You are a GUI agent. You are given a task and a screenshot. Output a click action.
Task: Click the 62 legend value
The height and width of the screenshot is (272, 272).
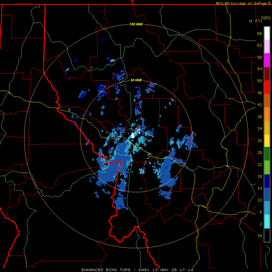260,45
